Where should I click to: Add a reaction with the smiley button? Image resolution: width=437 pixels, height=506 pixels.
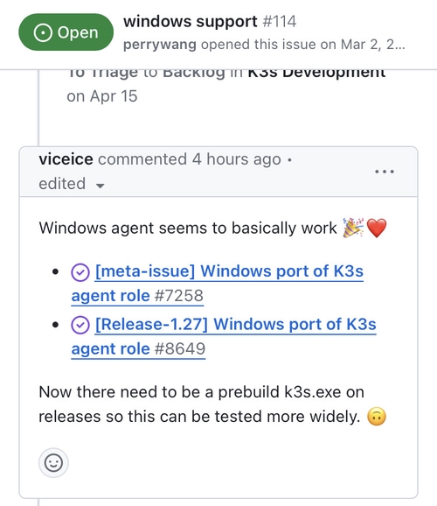click(x=53, y=463)
